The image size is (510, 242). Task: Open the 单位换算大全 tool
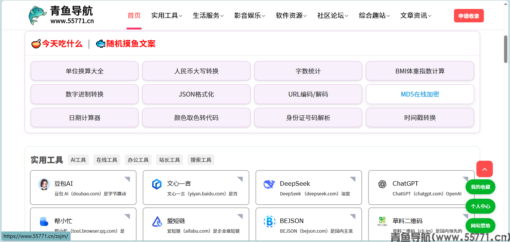pyautogui.click(x=84, y=71)
